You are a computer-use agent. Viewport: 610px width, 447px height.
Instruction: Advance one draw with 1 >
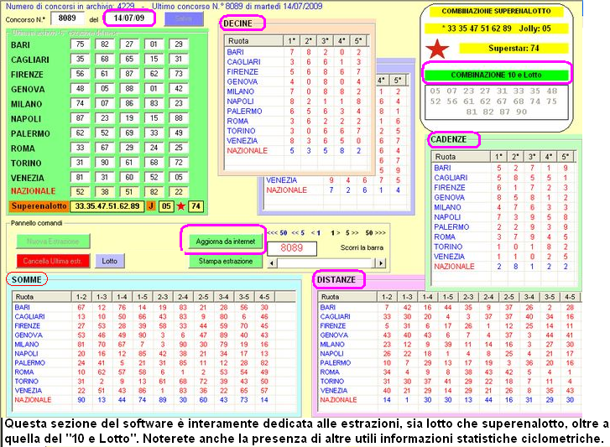335,233
